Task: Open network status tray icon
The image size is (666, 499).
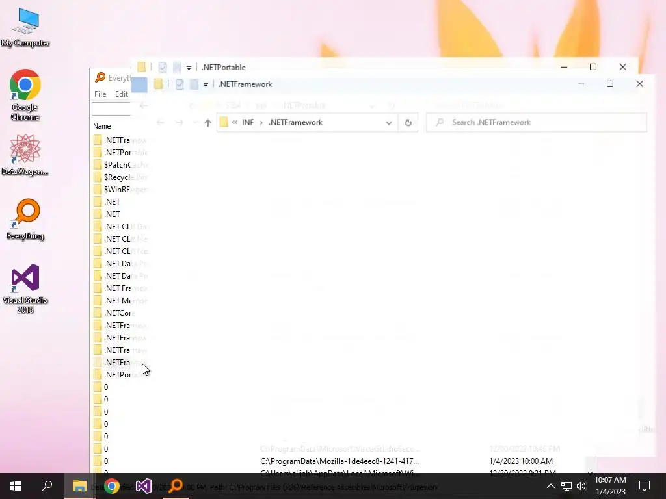Action: pos(566,486)
